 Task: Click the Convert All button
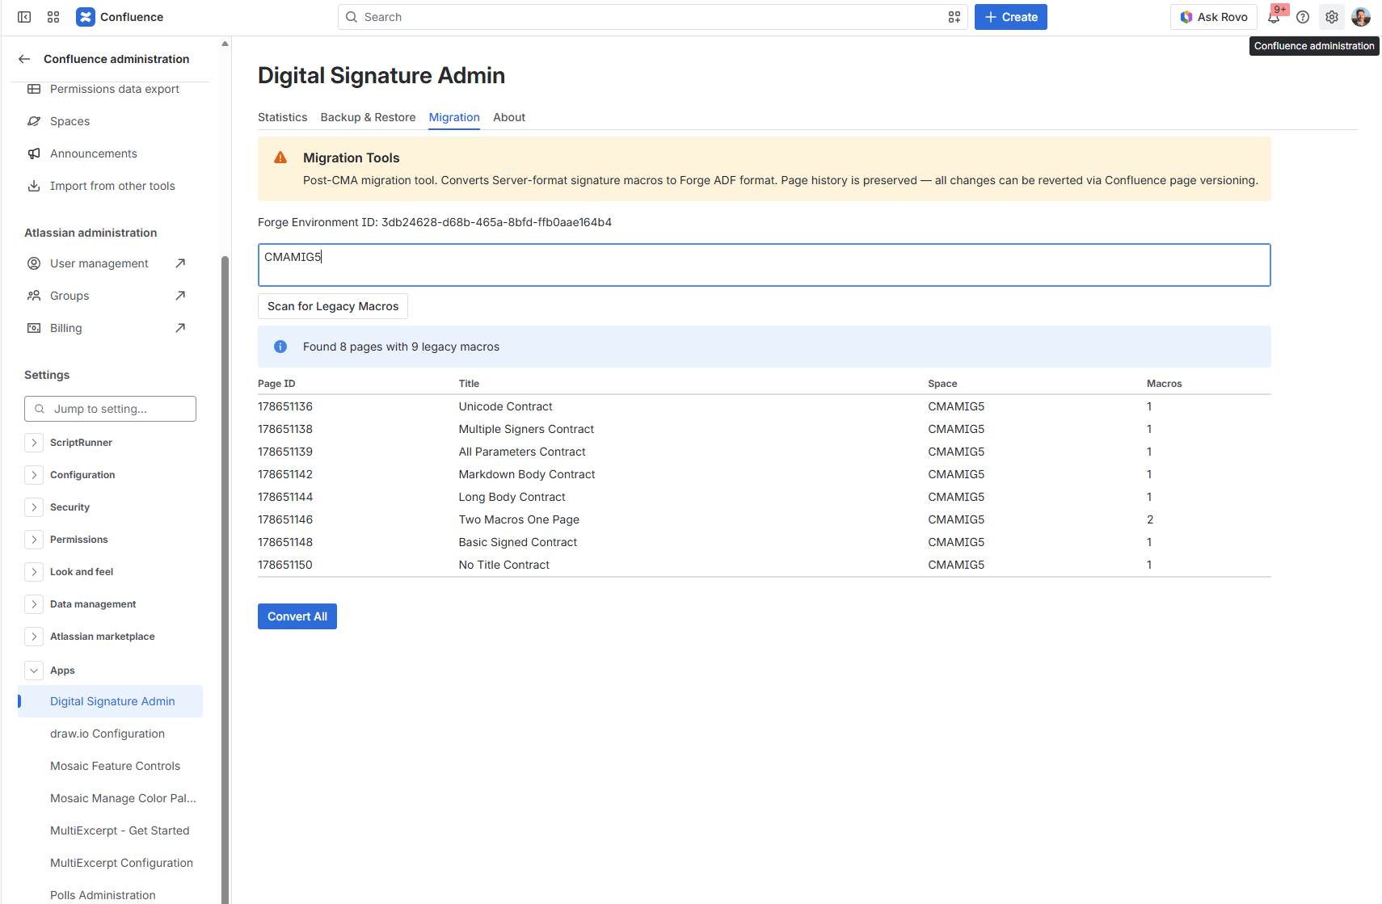click(297, 616)
